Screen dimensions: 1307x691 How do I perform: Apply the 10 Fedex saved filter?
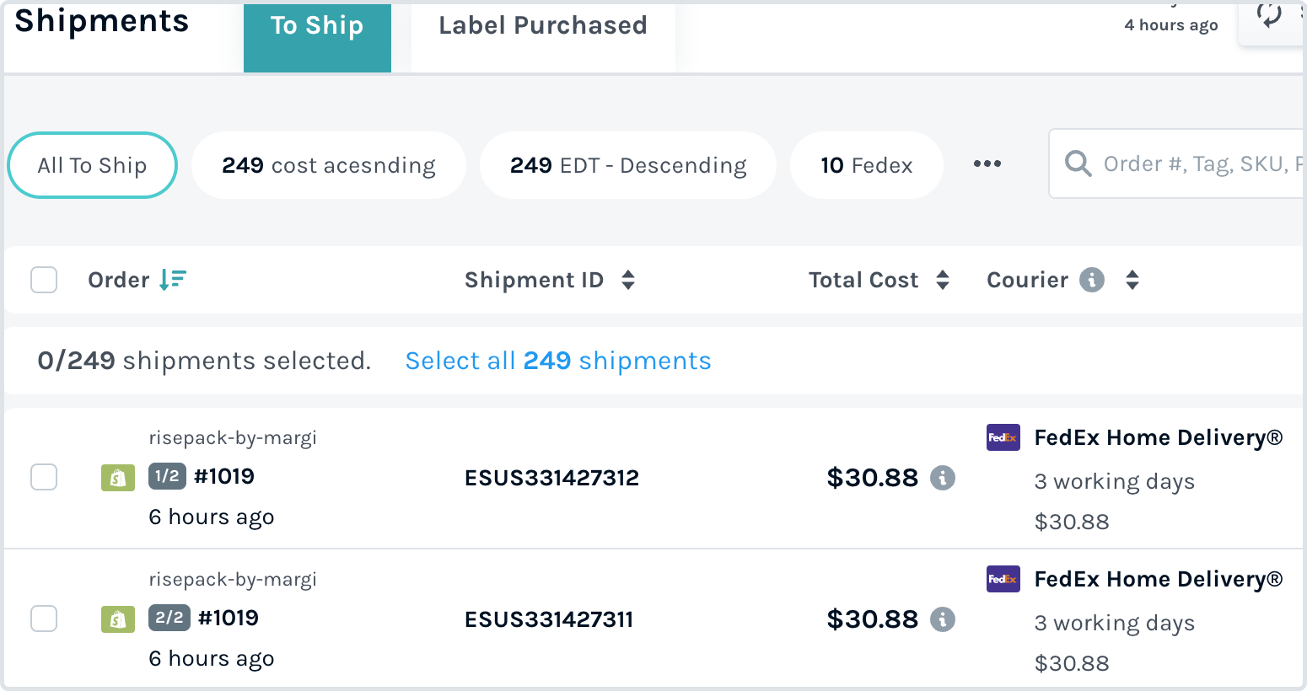pyautogui.click(x=867, y=165)
